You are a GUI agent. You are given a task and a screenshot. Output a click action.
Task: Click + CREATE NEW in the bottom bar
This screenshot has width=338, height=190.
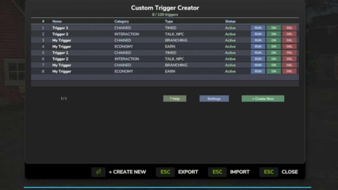click(127, 172)
